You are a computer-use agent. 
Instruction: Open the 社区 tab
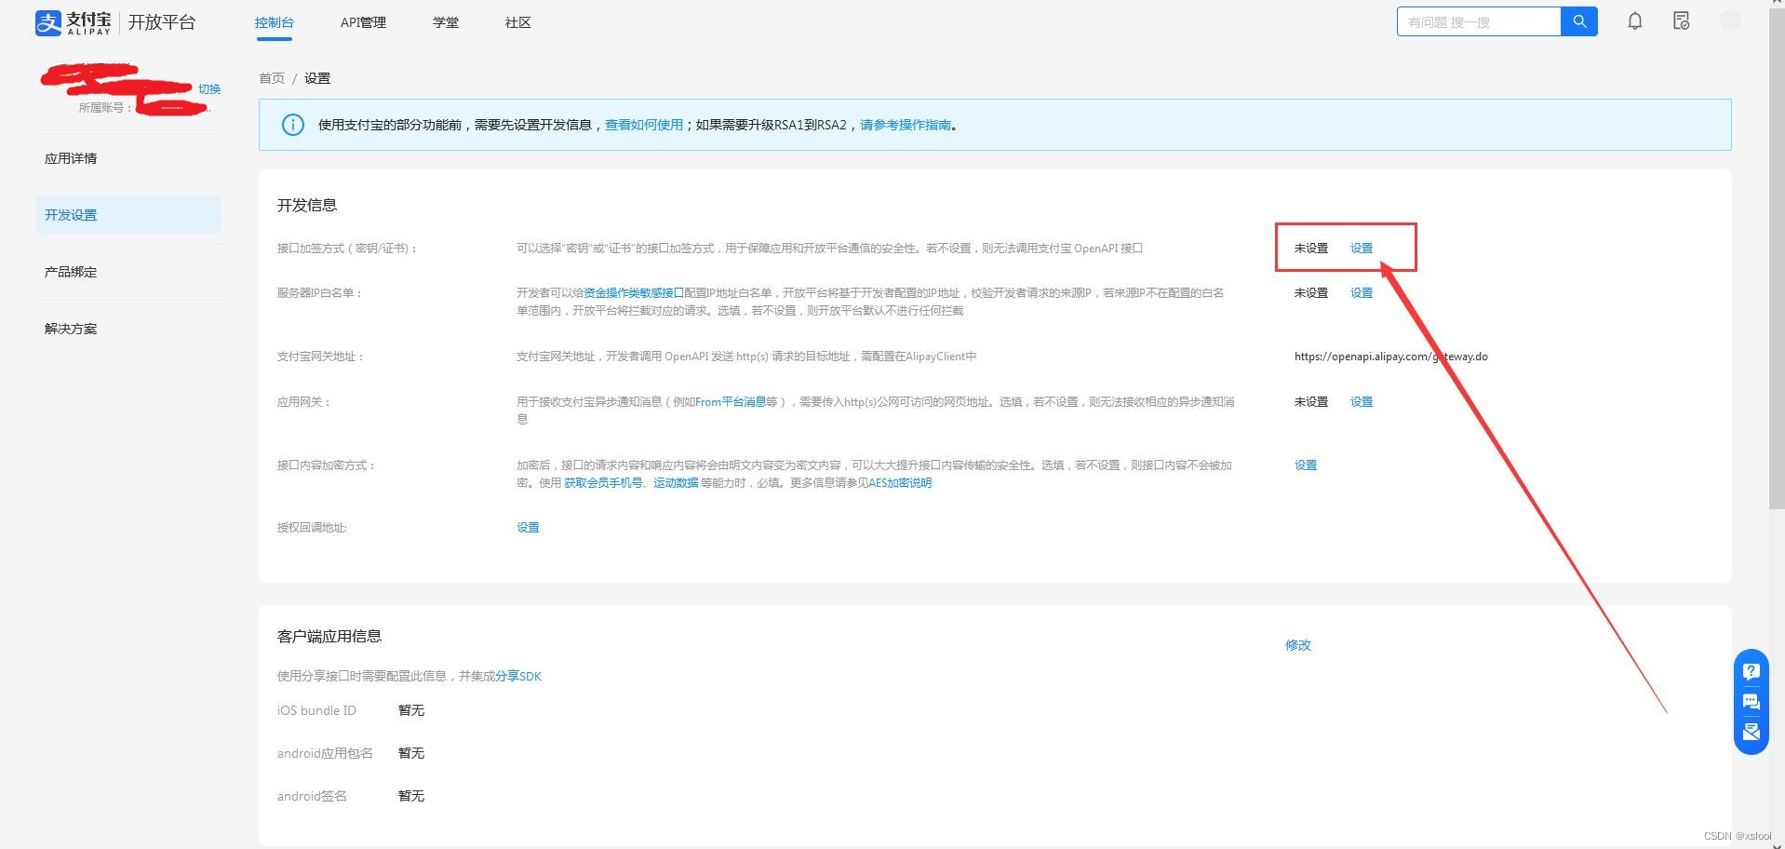[x=518, y=22]
